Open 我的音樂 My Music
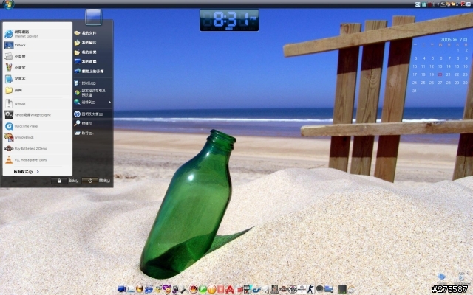 tap(92, 52)
